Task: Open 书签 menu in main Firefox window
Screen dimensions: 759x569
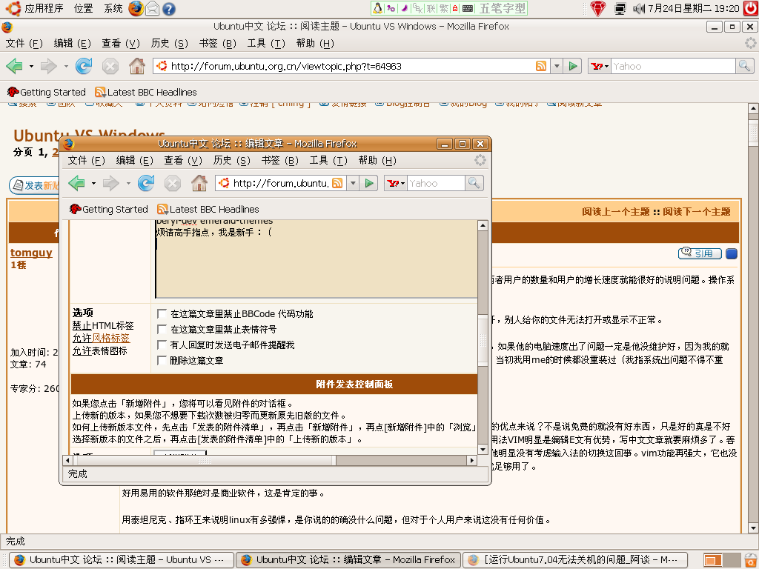Action: (217, 44)
